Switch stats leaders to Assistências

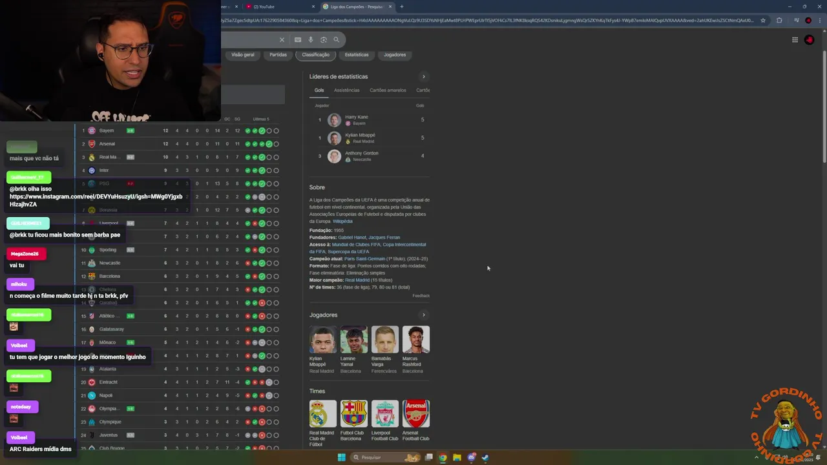[346, 90]
